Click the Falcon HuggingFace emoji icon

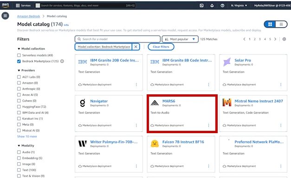pos(155,144)
